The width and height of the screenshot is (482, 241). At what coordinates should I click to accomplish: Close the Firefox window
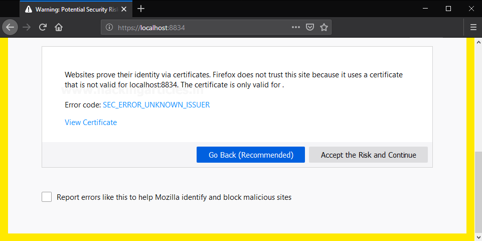[x=471, y=9]
